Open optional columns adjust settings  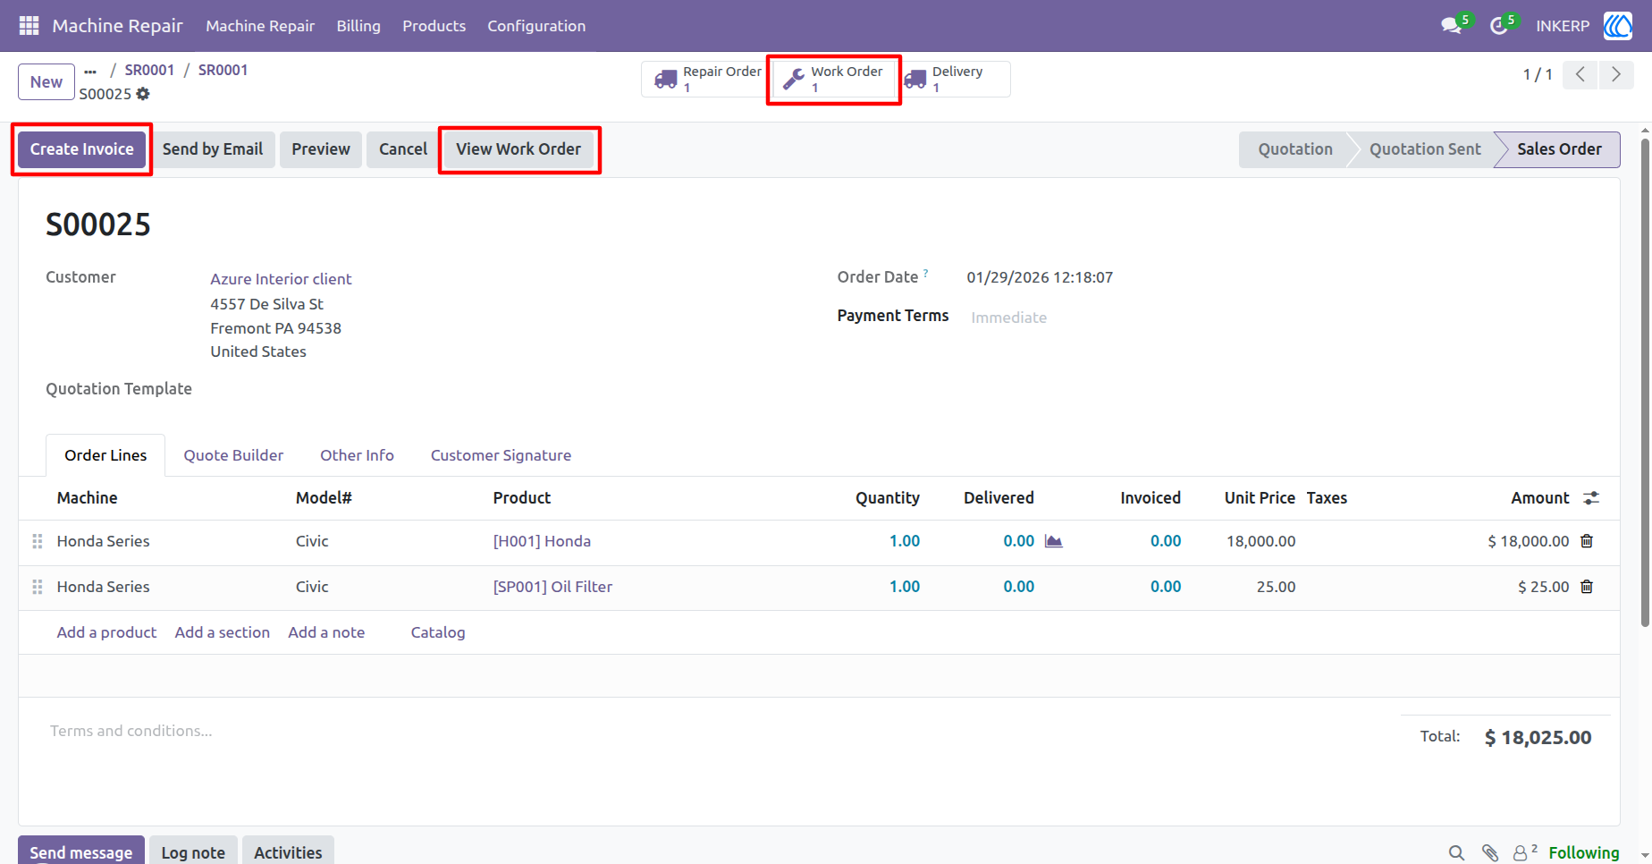click(x=1591, y=498)
